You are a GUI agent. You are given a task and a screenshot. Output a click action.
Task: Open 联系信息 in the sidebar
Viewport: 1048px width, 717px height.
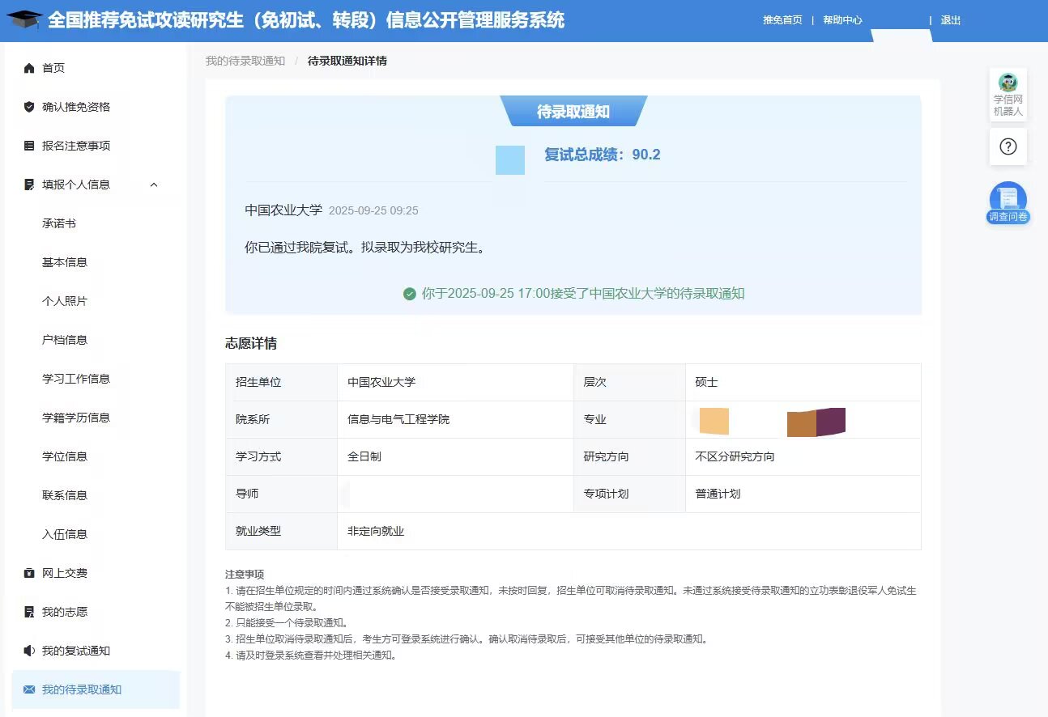(65, 495)
